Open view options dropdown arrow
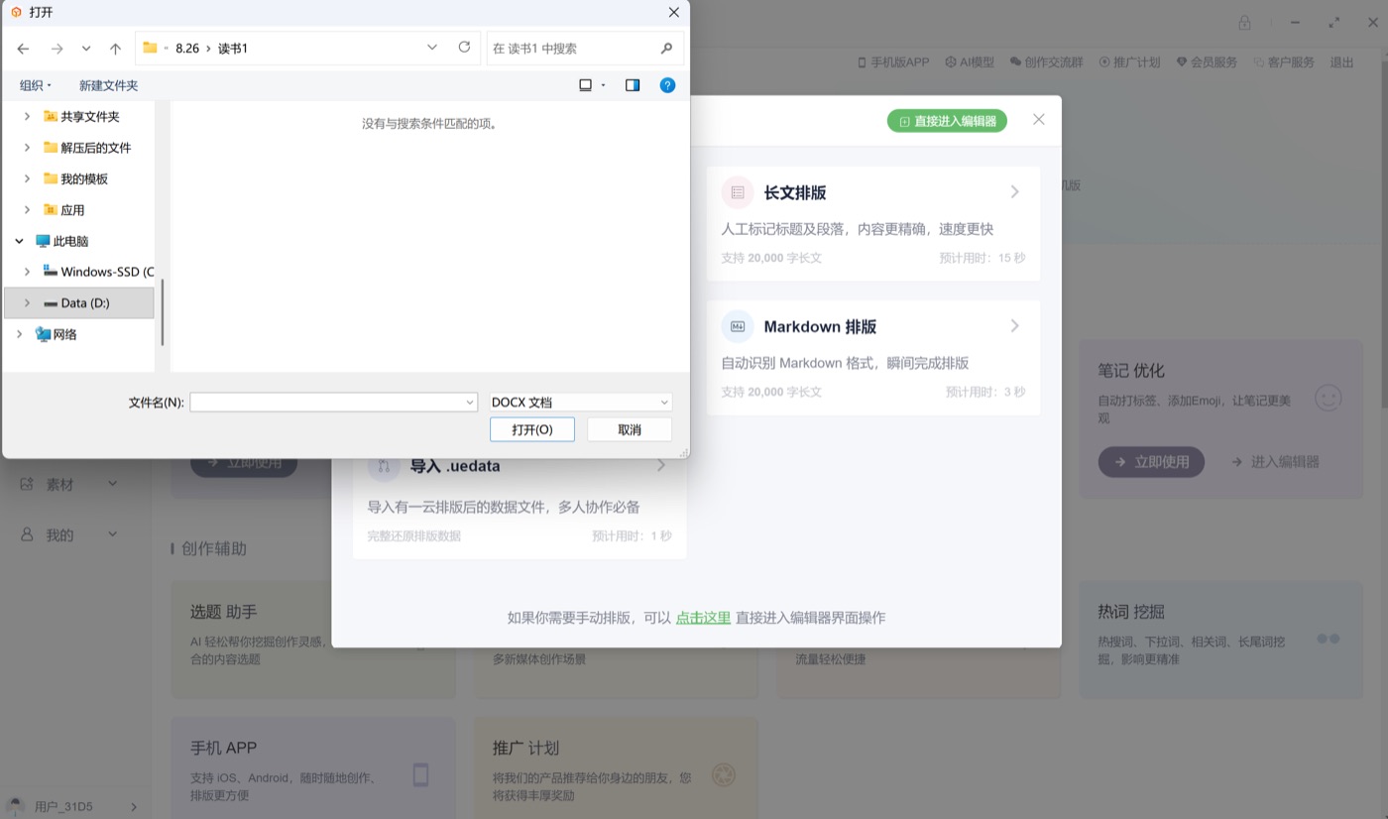 603,85
